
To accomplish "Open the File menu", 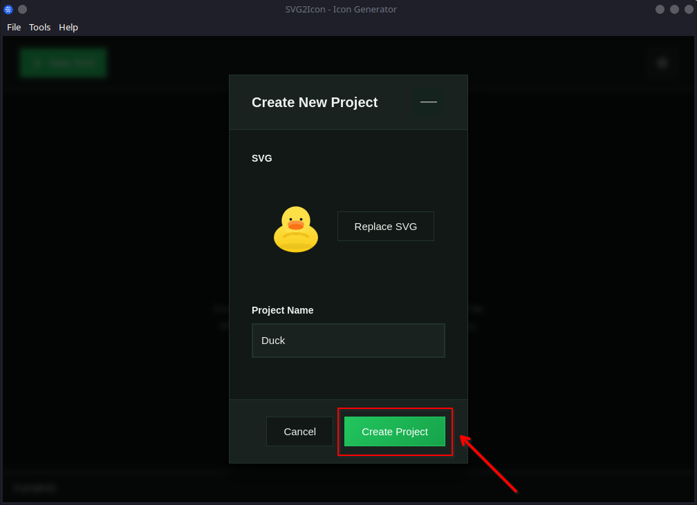I will (14, 27).
